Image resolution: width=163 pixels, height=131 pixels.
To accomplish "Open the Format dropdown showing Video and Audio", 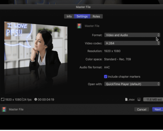I will [132, 35].
